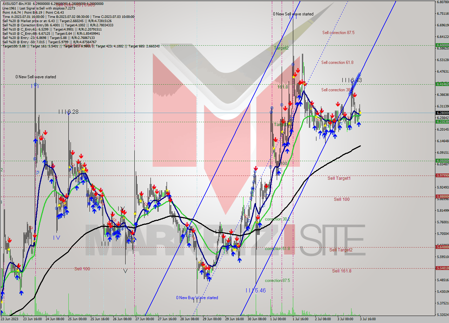Select the 'Sell Target2' label
This screenshot has width=449, height=323.
341,250
